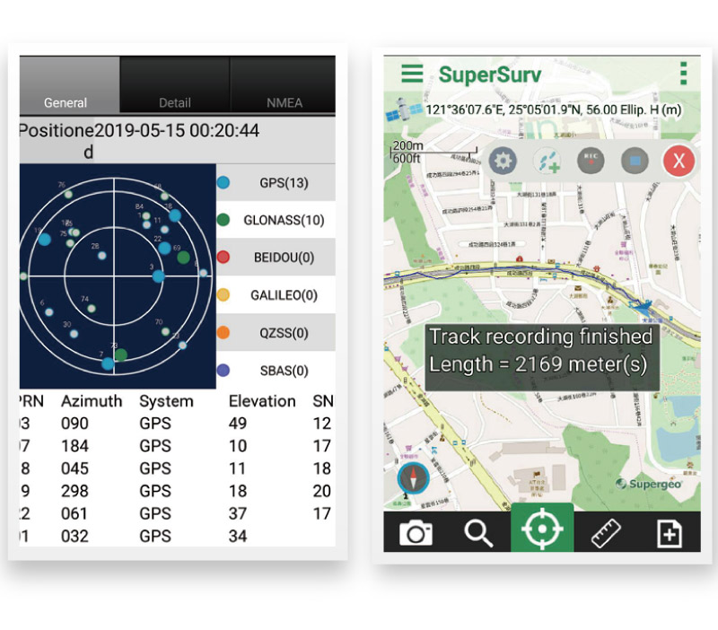Image resolution: width=718 pixels, height=630 pixels.
Task: Stop track recording square button
Action: [x=635, y=162]
